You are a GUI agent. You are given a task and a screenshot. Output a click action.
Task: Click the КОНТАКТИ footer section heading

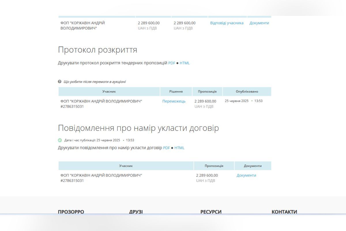point(284,212)
